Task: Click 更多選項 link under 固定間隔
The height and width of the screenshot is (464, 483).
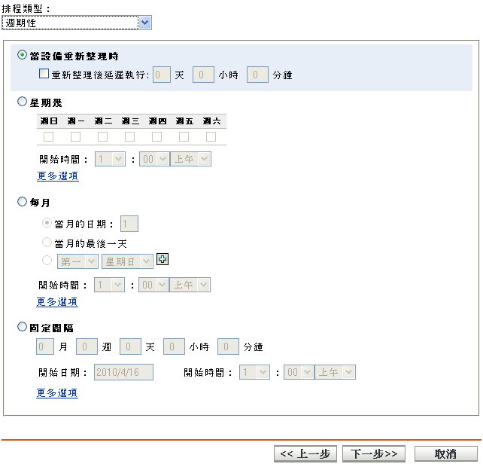Action: pos(57,393)
